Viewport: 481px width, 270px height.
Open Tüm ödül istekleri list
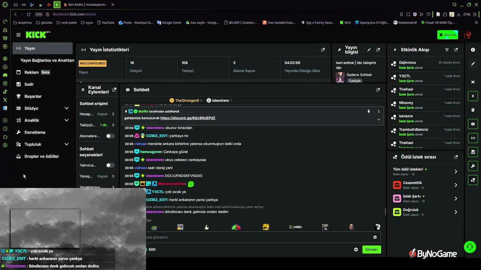point(425,171)
